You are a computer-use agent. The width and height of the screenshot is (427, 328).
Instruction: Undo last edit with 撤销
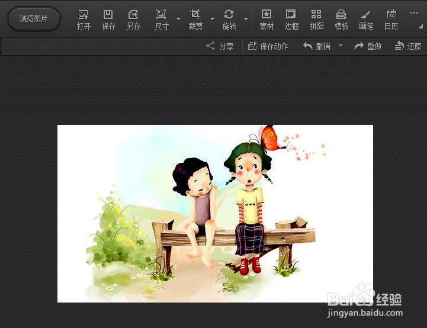[x=317, y=46]
